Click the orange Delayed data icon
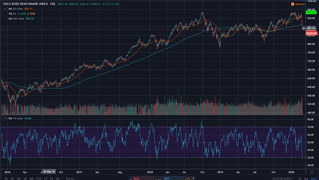319x180 pixels. 293,4
